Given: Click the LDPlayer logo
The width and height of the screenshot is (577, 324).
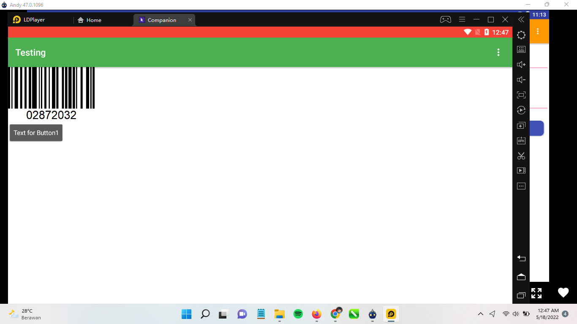Looking at the screenshot, I should click(x=17, y=19).
